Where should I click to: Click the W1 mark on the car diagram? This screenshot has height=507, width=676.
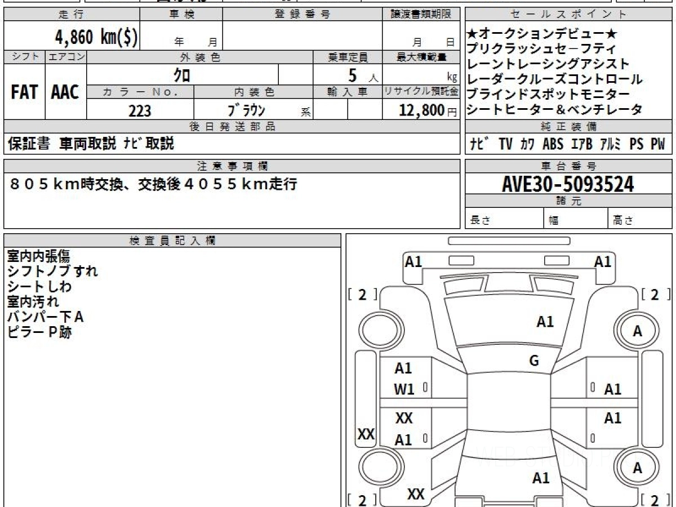404,389
